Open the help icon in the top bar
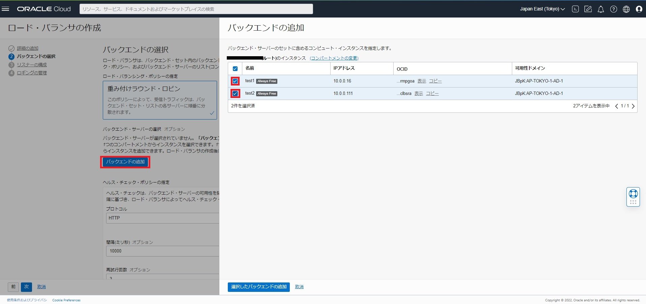The height and width of the screenshot is (304, 646). click(x=613, y=9)
